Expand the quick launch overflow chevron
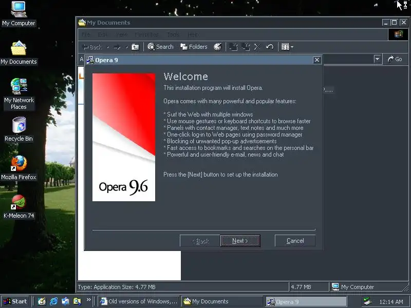This screenshot has width=411, height=308. pyautogui.click(x=88, y=300)
